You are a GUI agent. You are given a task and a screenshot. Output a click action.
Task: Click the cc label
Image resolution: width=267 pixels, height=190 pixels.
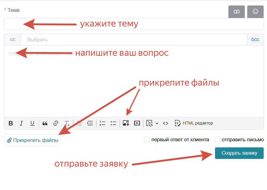pos(12,40)
